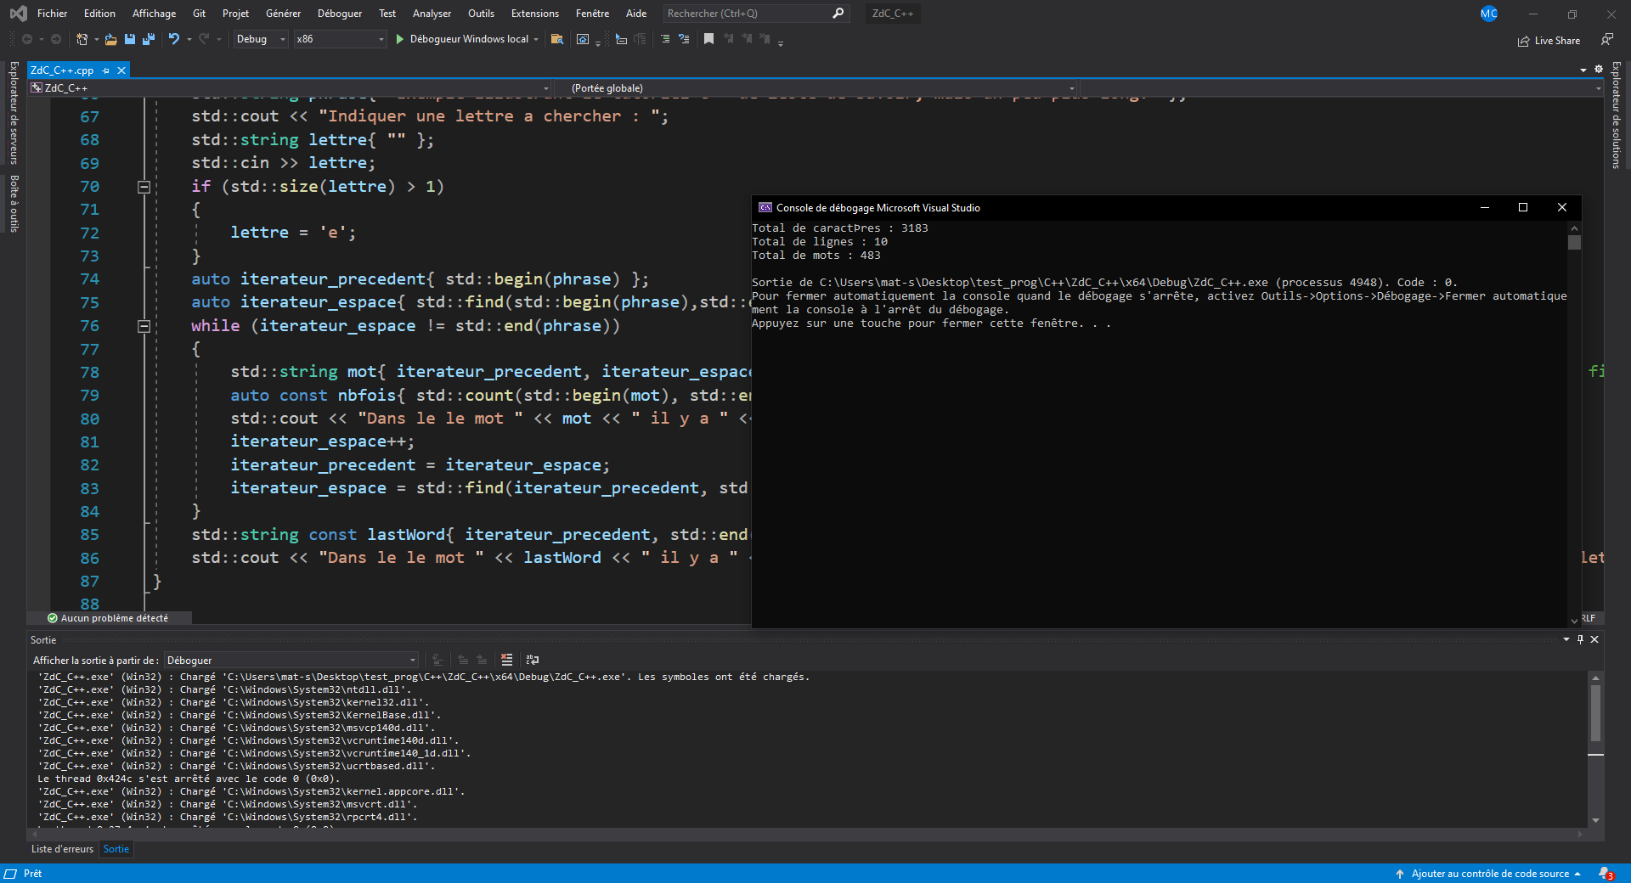Toggle pin on ZdC_C++.cpp tab
Viewport: 1631px width, 883px height.
click(x=106, y=70)
